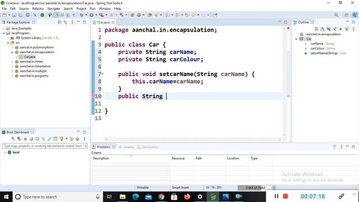Expand local node in Boot Dashboard
Image resolution: width=359 pixels, height=202 pixels.
click(x=5, y=152)
